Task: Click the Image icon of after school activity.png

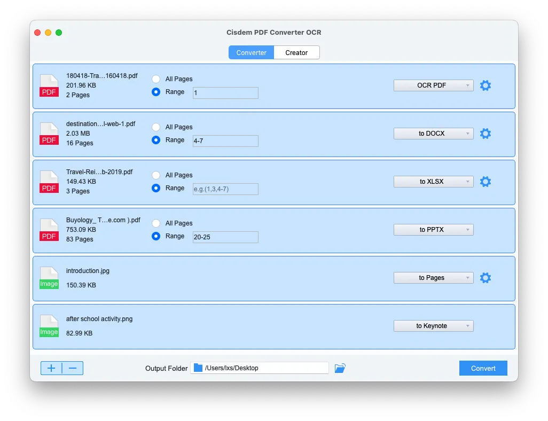Action: (x=49, y=326)
